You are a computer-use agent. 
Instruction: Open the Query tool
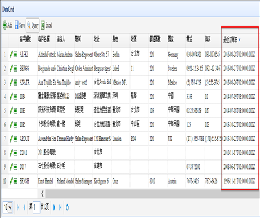coord(33,25)
